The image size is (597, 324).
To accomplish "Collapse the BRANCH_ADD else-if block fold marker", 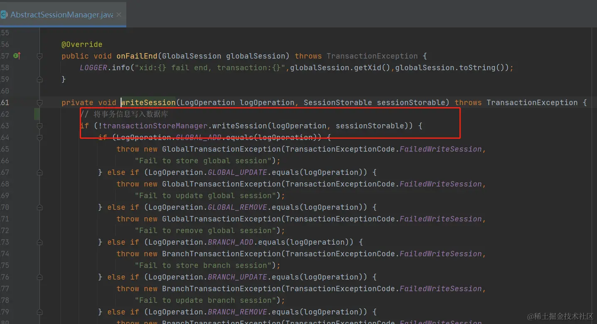I will [39, 242].
